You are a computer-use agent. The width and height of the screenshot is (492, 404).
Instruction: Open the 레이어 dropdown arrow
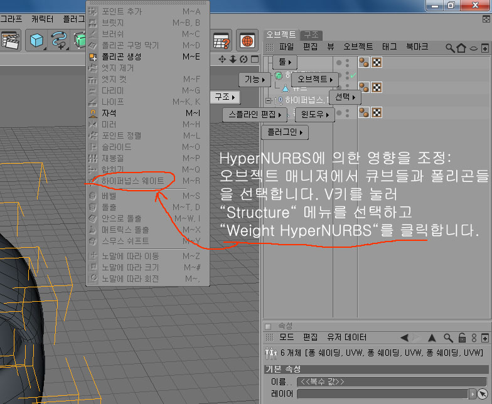[472, 393]
